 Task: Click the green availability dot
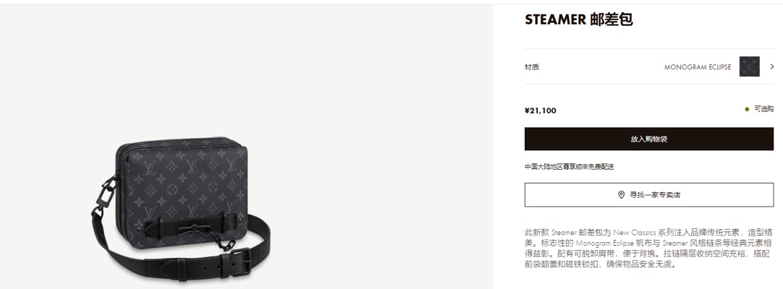[x=747, y=109]
